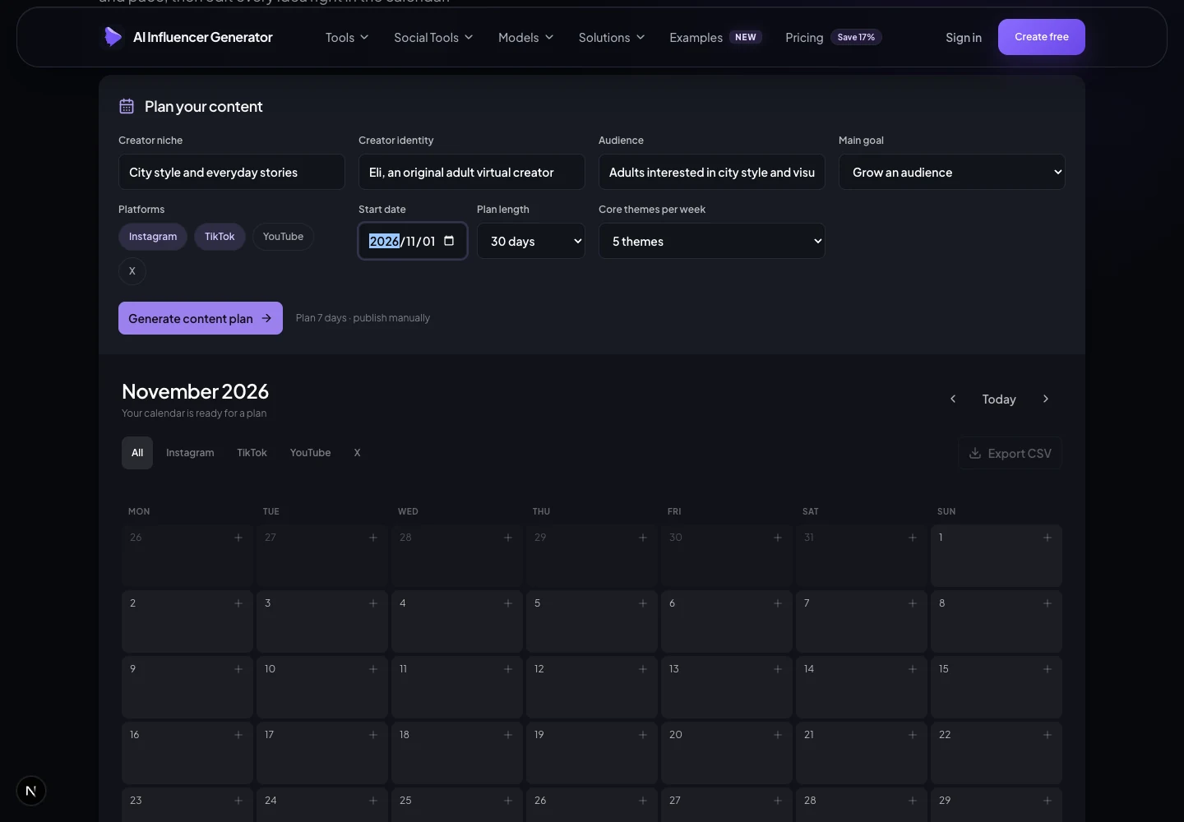
Task: Show All platforms in calendar filter
Action: click(137, 453)
